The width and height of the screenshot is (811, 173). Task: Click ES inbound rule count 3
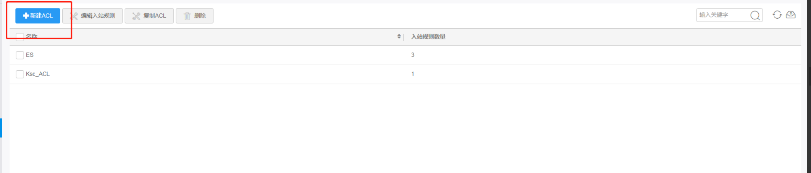point(413,55)
